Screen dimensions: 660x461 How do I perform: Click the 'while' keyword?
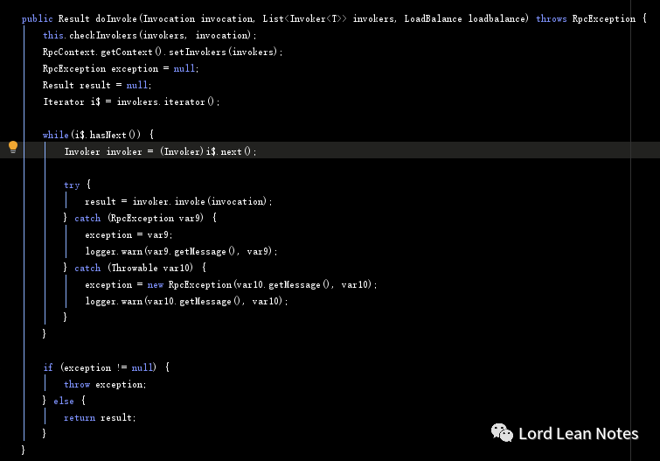(x=56, y=135)
